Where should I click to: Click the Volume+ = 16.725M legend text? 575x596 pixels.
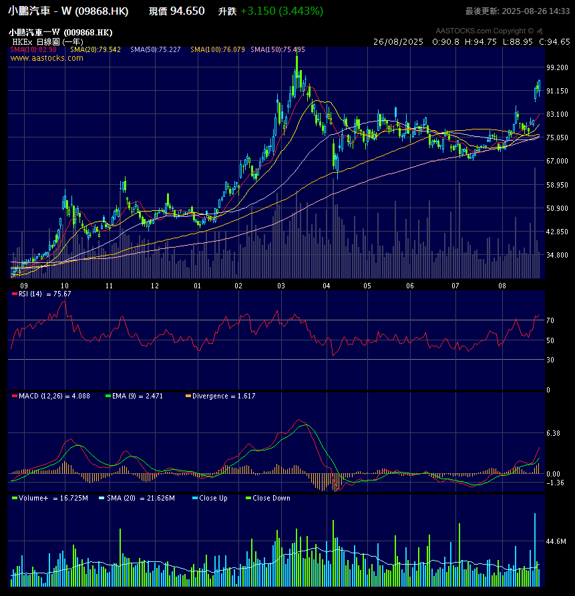pyautogui.click(x=53, y=498)
